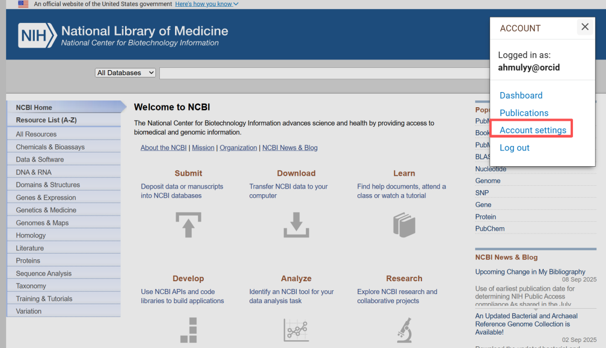Open Data & Software category
The image size is (606, 348).
(64, 159)
